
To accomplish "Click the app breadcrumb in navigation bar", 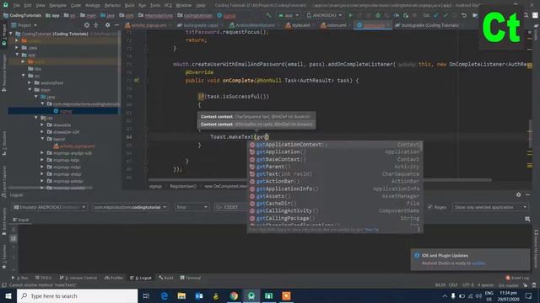I will 52,15.
